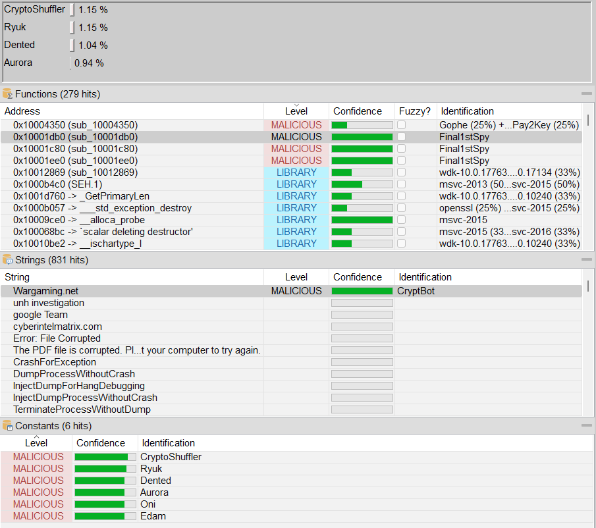Image resolution: width=596 pixels, height=528 pixels.
Task: Select function 0x10001c80 (sub_10001c80)
Action: [132, 149]
